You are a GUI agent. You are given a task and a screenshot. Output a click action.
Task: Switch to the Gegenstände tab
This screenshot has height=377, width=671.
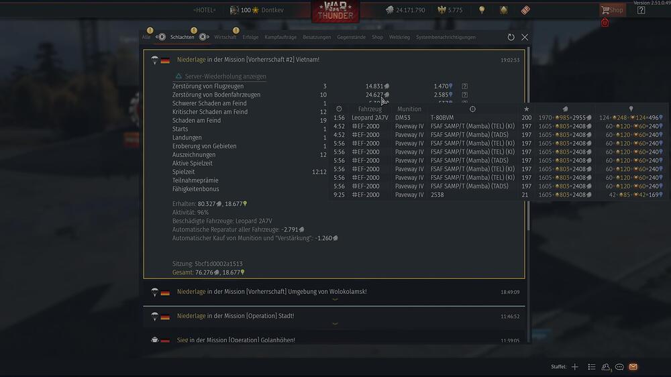(x=352, y=37)
